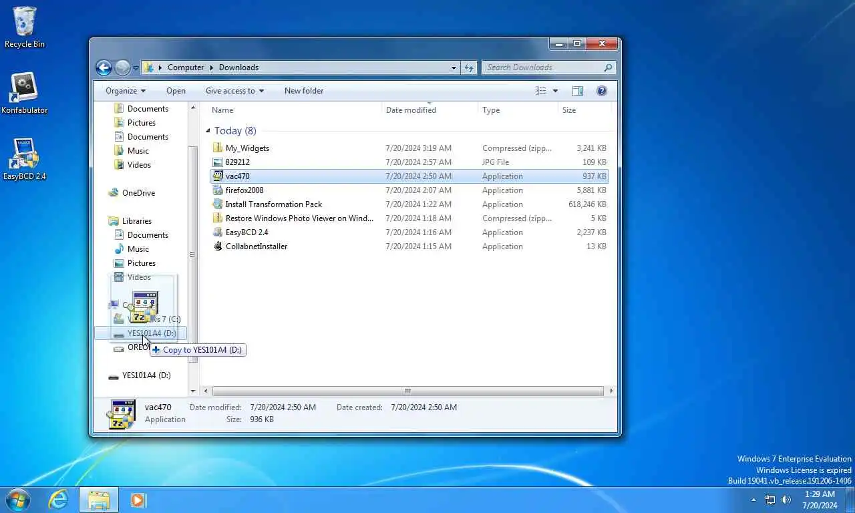855x513 pixels.
Task: Launch Internet Explorer from the taskbar
Action: tap(58, 500)
